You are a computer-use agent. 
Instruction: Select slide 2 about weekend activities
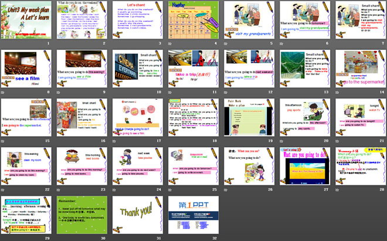pyautogui.click(x=82, y=20)
